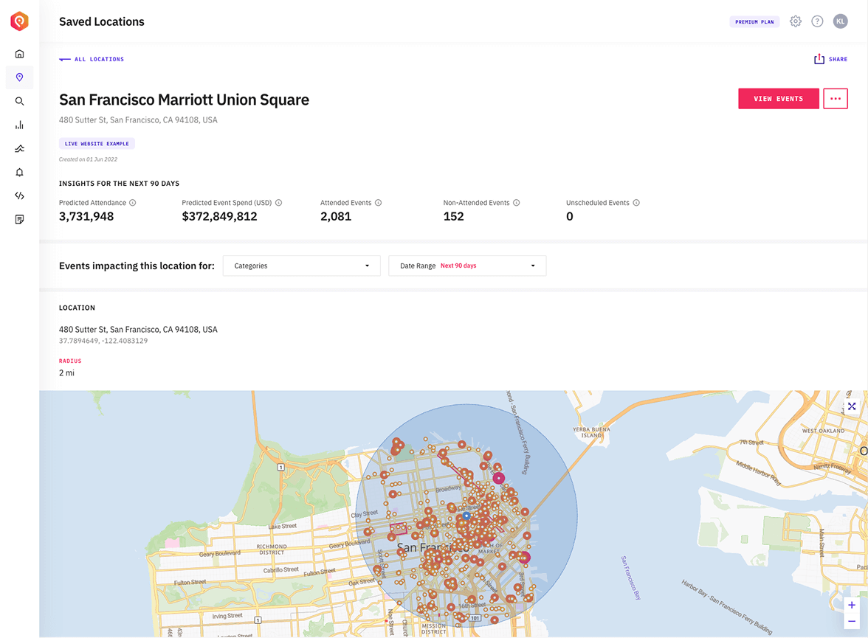Show info for Predicted Event Spend
This screenshot has height=638, width=868.
click(278, 203)
